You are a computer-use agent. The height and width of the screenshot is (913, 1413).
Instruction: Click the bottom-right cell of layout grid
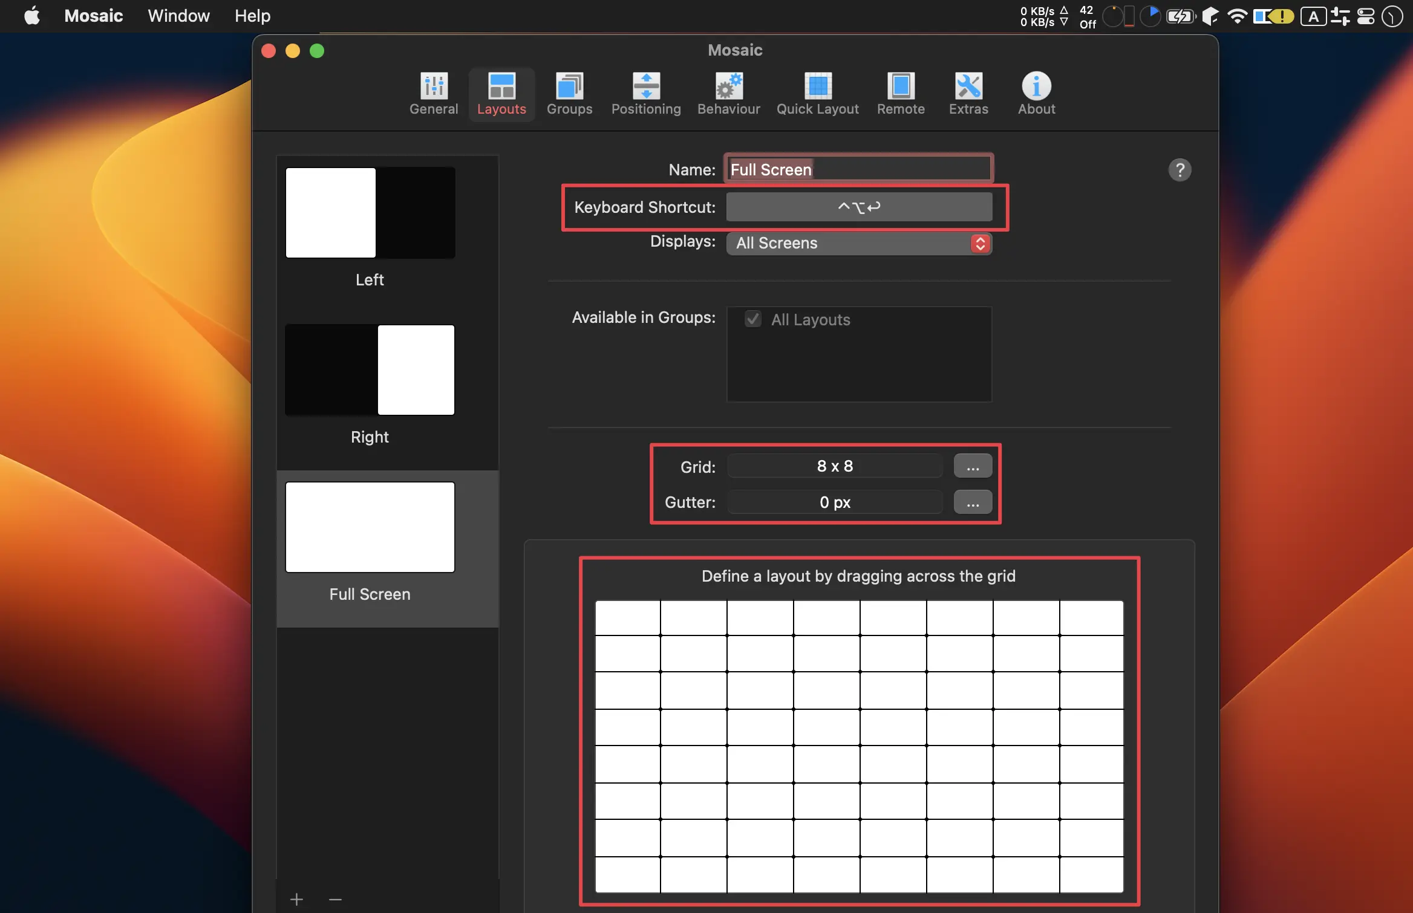[1091, 874]
